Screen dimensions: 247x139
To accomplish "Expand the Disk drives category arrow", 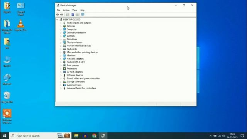I will [61, 39].
